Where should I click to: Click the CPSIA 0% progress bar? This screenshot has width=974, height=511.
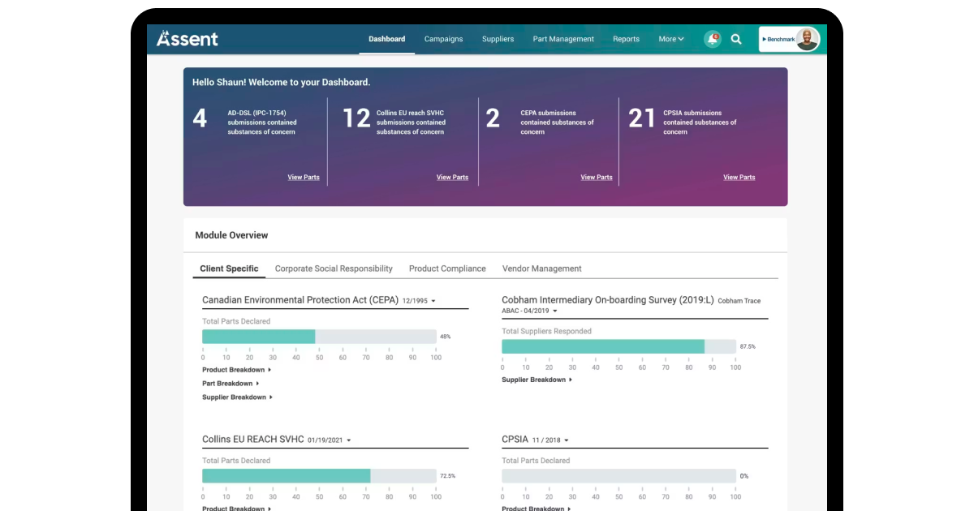[x=618, y=476]
